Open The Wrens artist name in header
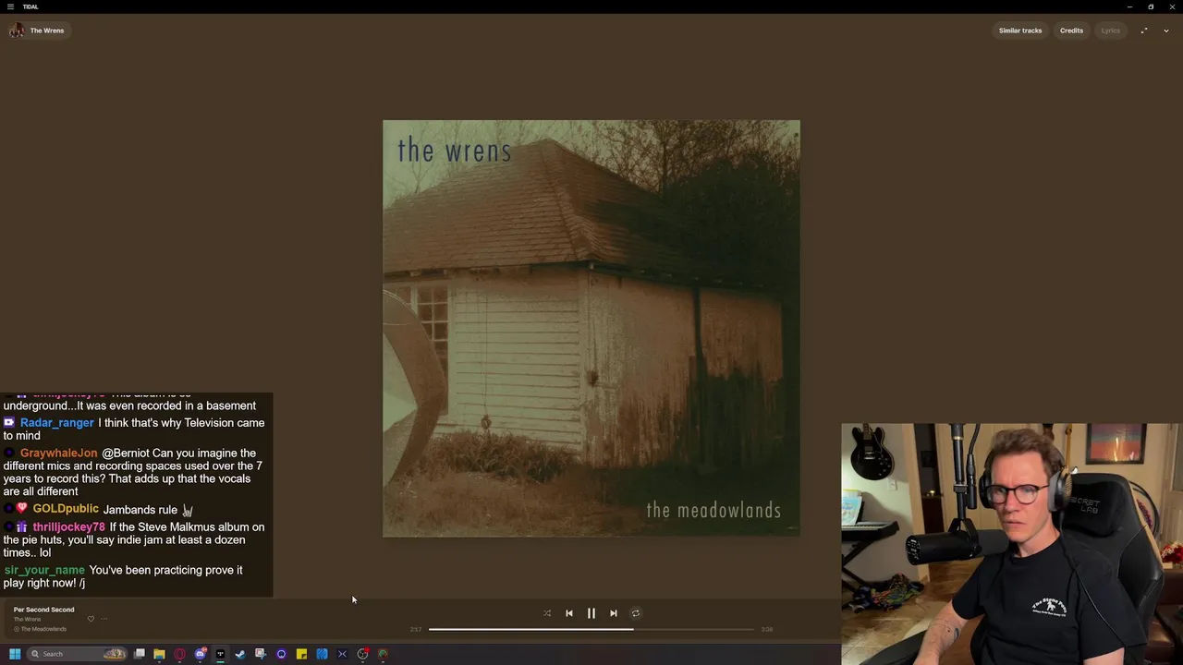Image resolution: width=1183 pixels, height=665 pixels. pos(47,30)
